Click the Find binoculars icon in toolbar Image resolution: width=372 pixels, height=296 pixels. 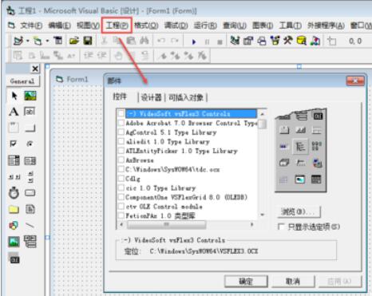[144, 41]
